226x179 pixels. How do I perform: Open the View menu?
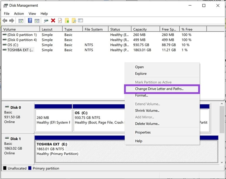click(x=32, y=13)
